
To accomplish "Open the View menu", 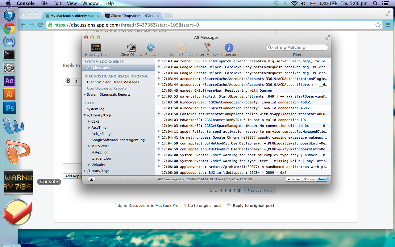I will tap(72, 3).
